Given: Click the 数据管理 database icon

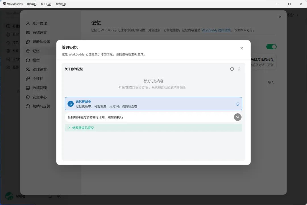Looking at the screenshot, I should (28, 88).
